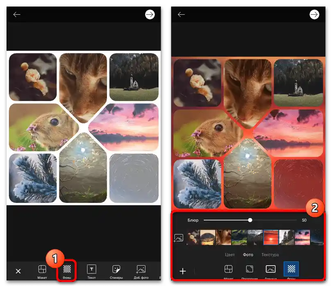The image size is (332, 287).
Task: Tap Доб. фото add photo tool
Action: click(x=141, y=271)
